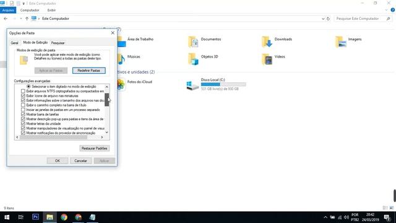
Task: Launch Photoshop from the taskbar
Action: point(35,217)
